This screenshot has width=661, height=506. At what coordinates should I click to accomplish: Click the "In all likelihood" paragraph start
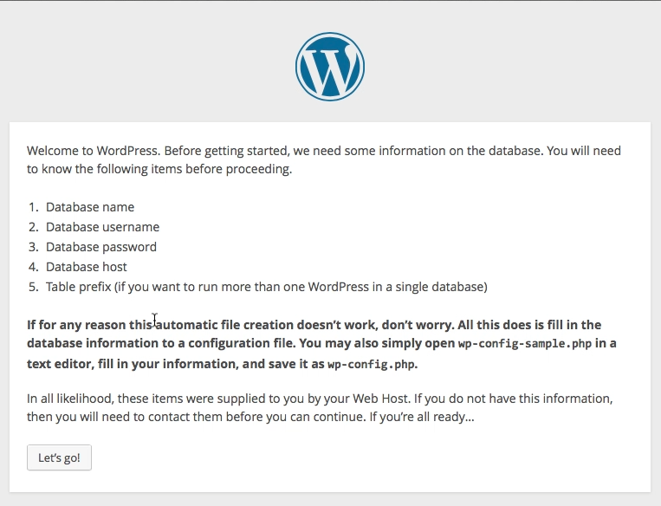tap(71, 399)
